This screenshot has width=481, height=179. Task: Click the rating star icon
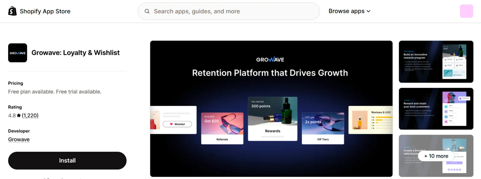coord(19,116)
